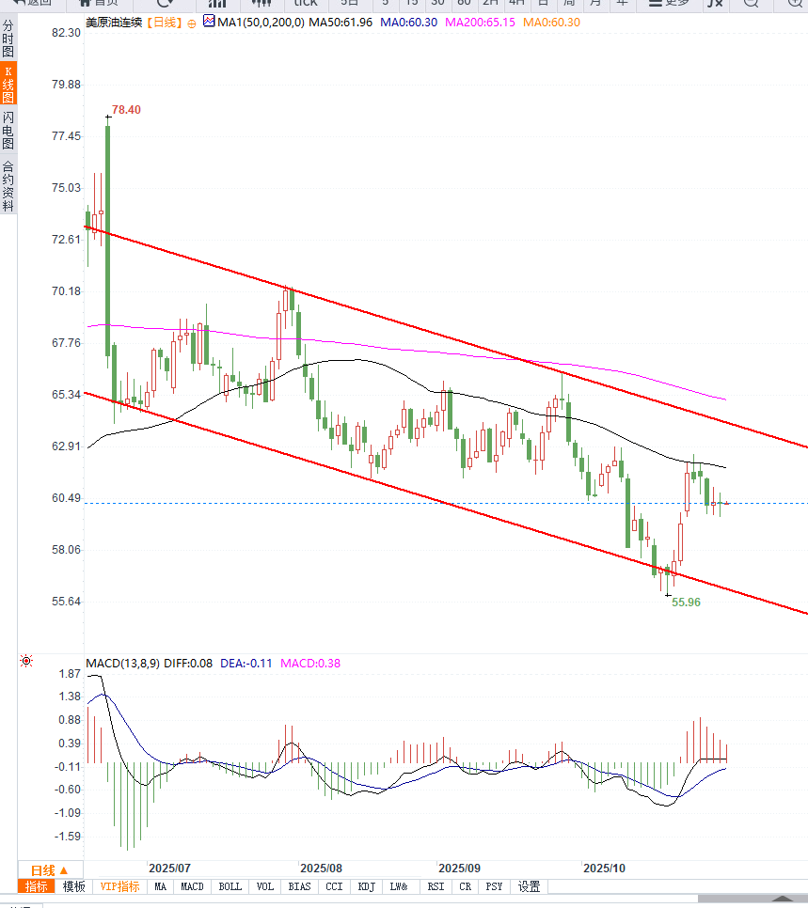
Task: Select the K线图 side tab
Action: [8, 85]
